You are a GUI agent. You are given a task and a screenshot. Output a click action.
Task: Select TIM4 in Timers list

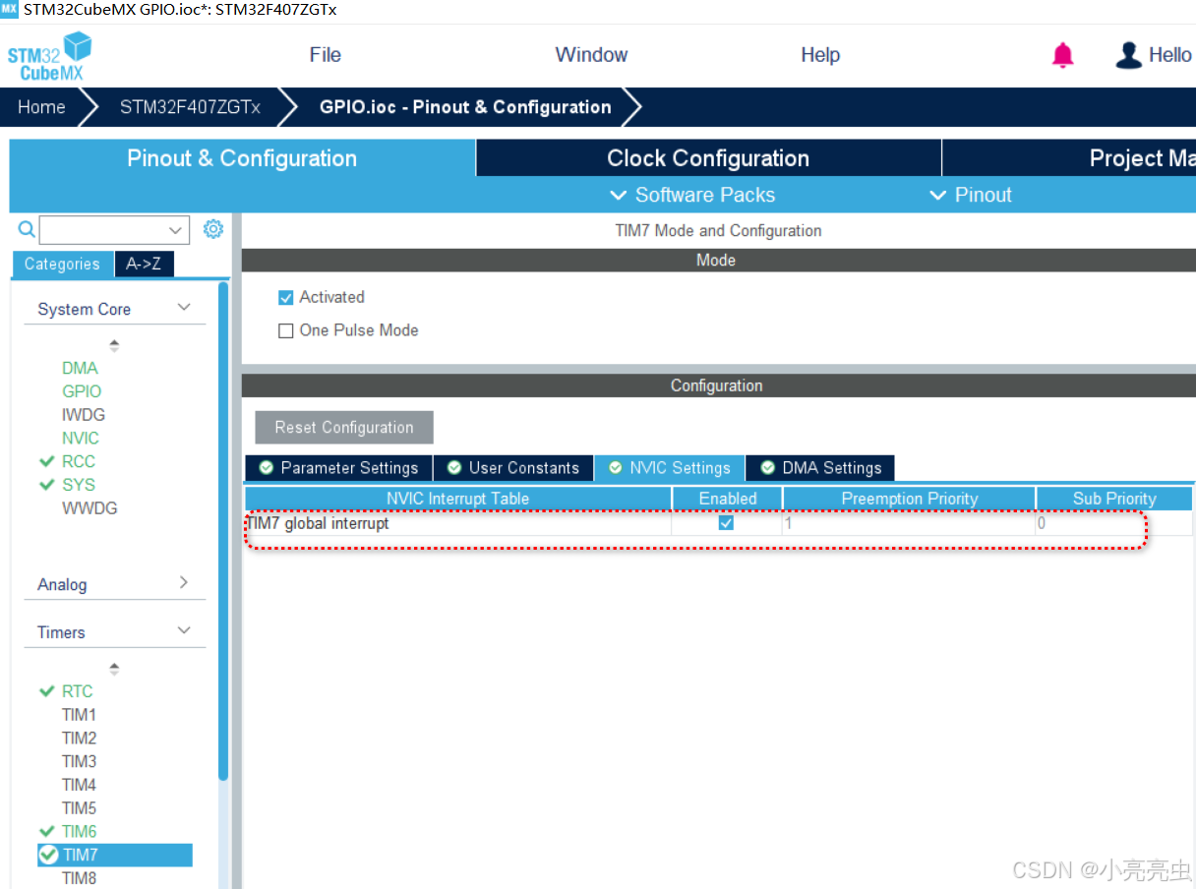pyautogui.click(x=79, y=785)
